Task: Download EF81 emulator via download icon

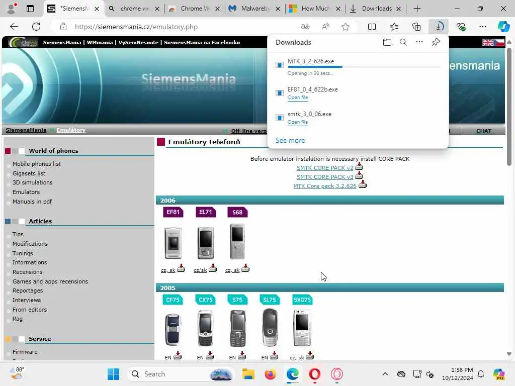Action: 181,268
